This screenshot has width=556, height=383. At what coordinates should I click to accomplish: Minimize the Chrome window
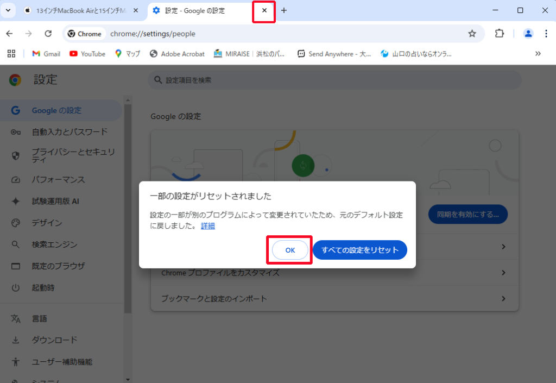[x=495, y=10]
